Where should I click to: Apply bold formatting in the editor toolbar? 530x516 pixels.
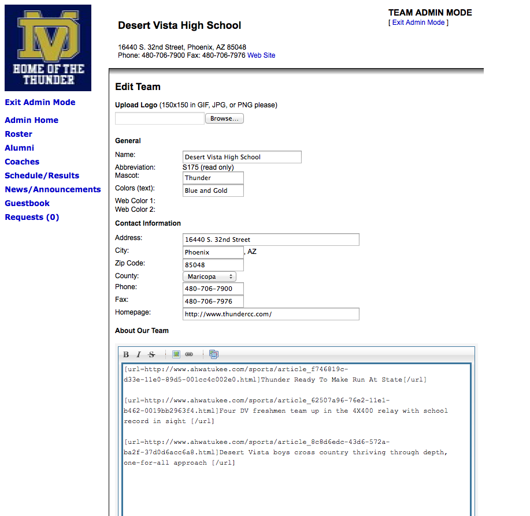(x=126, y=354)
